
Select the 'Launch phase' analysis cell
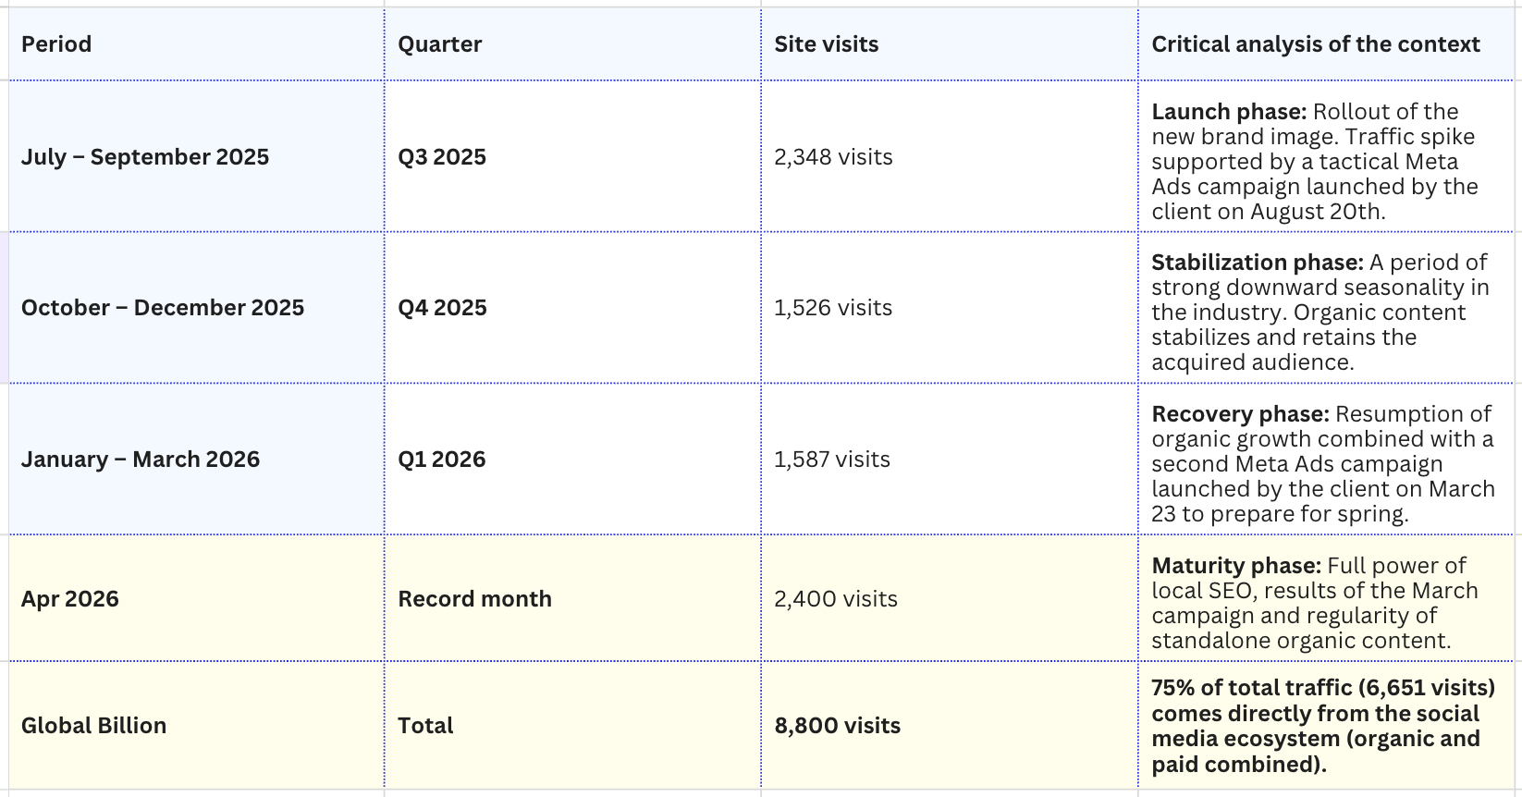pos(1326,156)
